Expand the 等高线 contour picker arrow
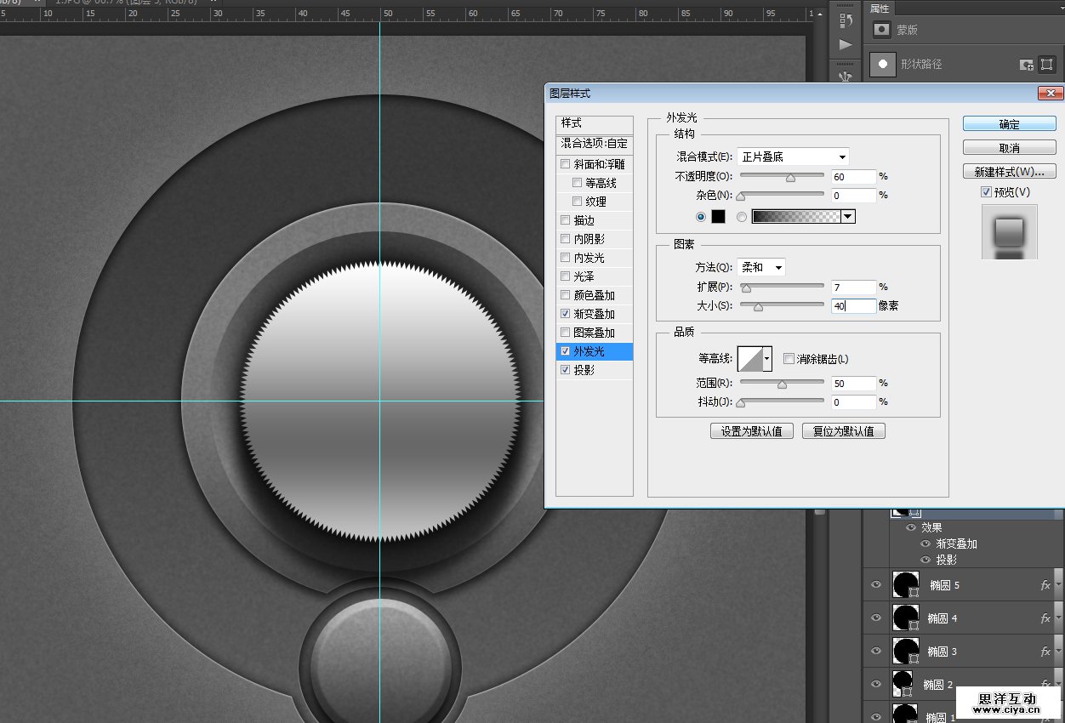The width and height of the screenshot is (1065, 723). pos(767,359)
